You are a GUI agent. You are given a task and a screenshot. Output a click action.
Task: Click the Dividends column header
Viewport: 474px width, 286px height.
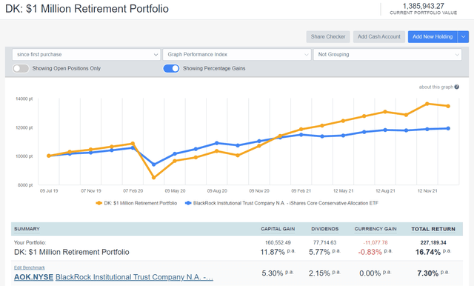325,229
